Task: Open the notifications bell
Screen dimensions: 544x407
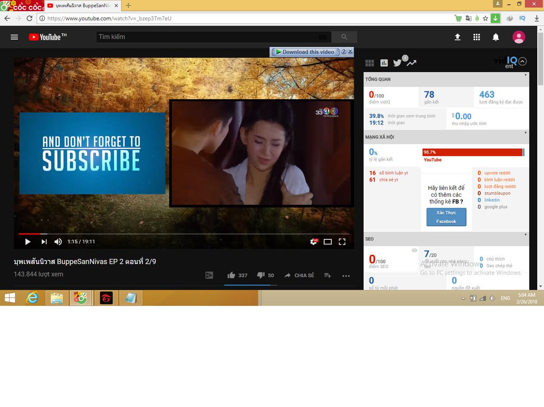Action: [496, 37]
